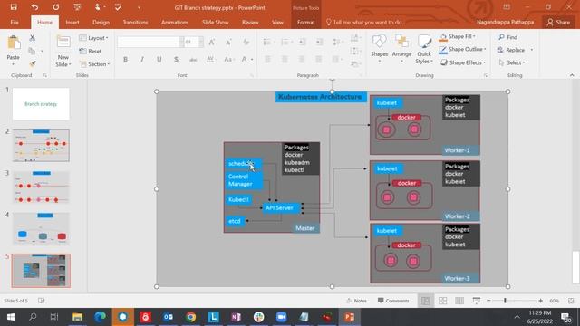Viewport: 580px width, 326px height.
Task: Open File Explorer from taskbar
Action: pyautogui.click(x=77, y=317)
